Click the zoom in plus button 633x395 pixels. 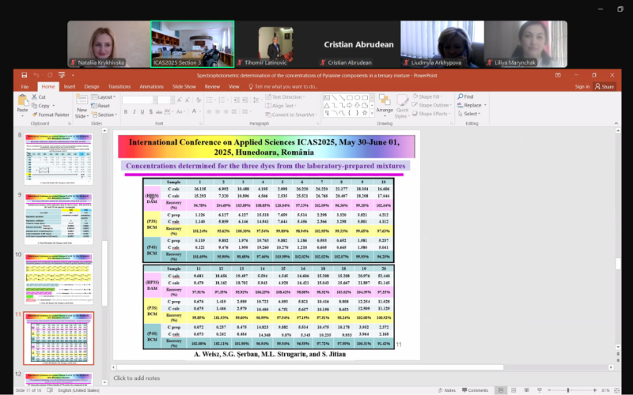coord(595,390)
